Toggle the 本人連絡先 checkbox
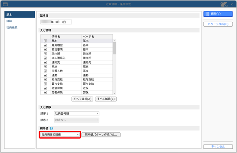Image resolution: width=237 pixels, height=153 pixels. pos(45,58)
